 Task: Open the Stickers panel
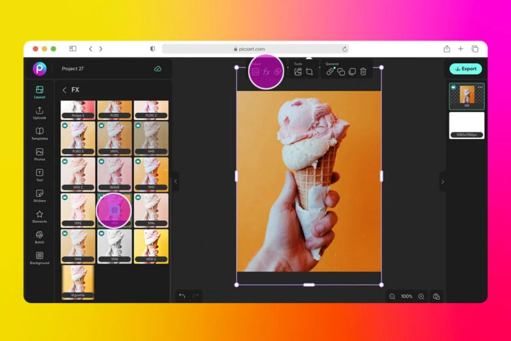pos(39,195)
